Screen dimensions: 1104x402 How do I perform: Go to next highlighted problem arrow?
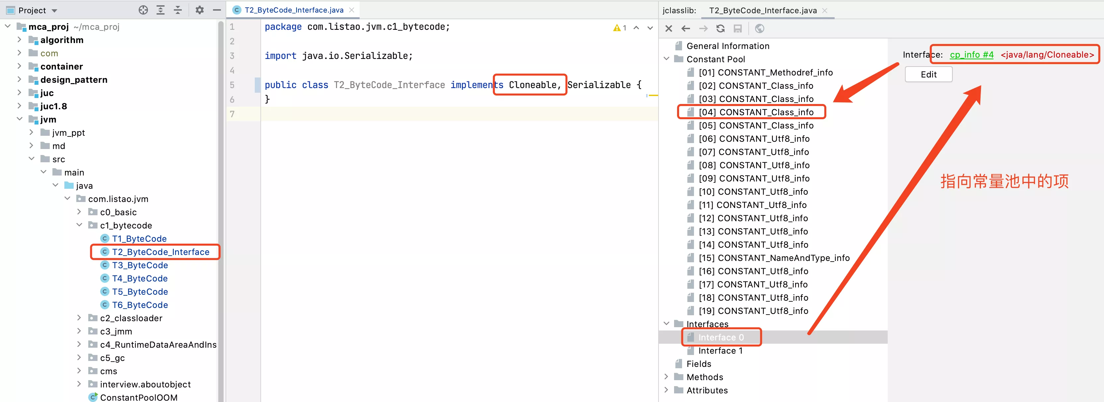[650, 28]
